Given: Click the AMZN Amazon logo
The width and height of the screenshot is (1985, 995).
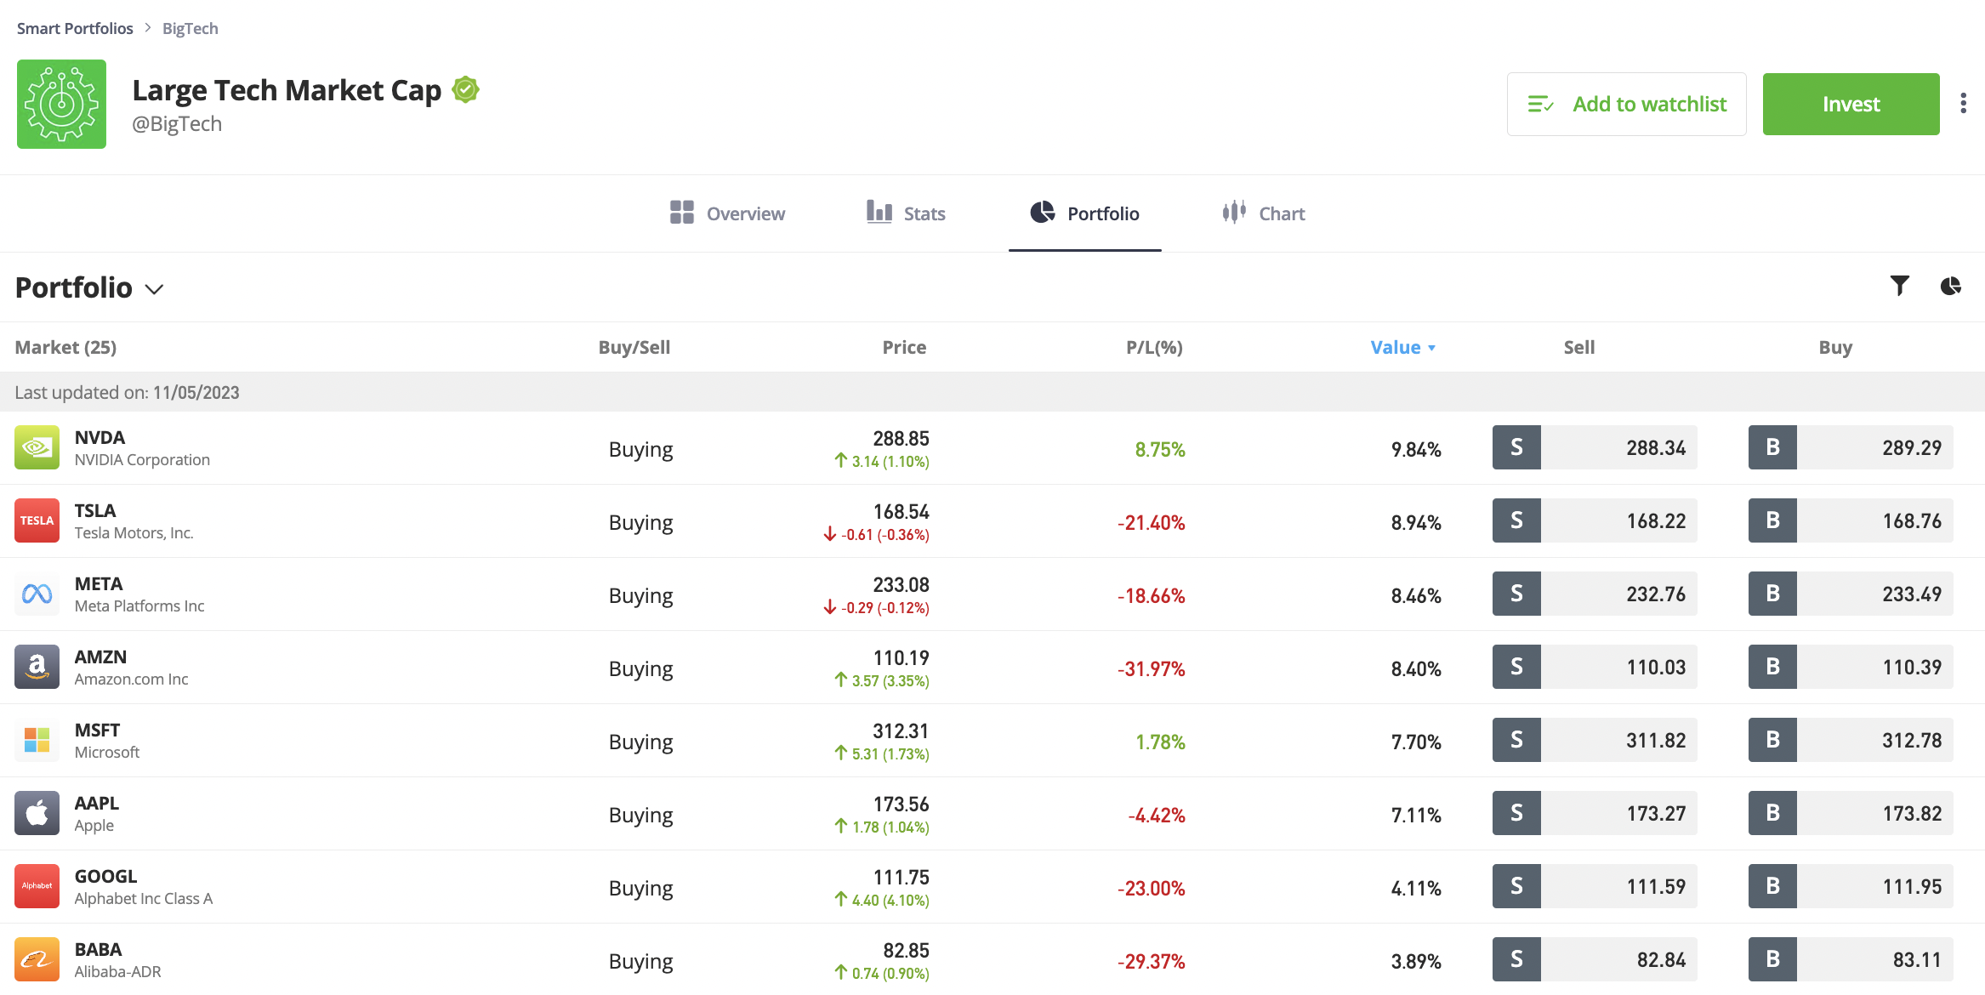Looking at the screenshot, I should 37,667.
